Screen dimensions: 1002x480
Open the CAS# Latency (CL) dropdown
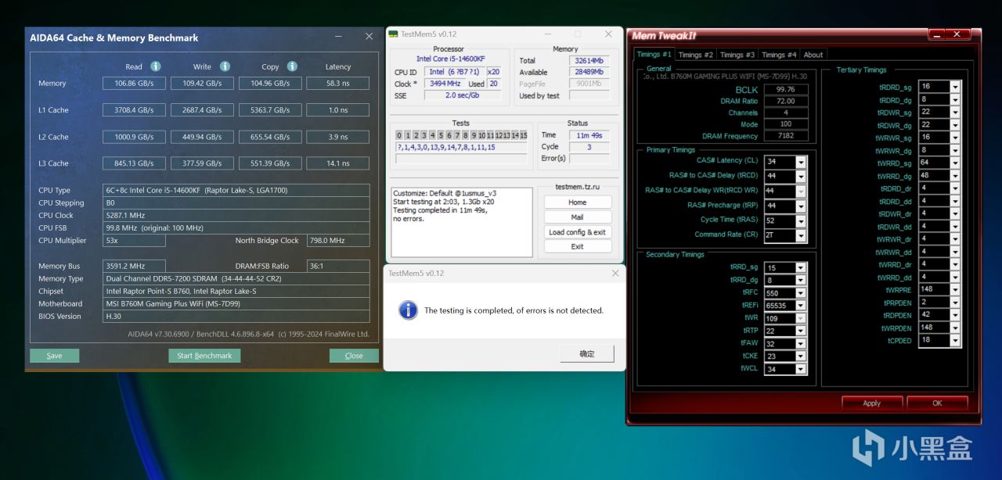coord(801,162)
